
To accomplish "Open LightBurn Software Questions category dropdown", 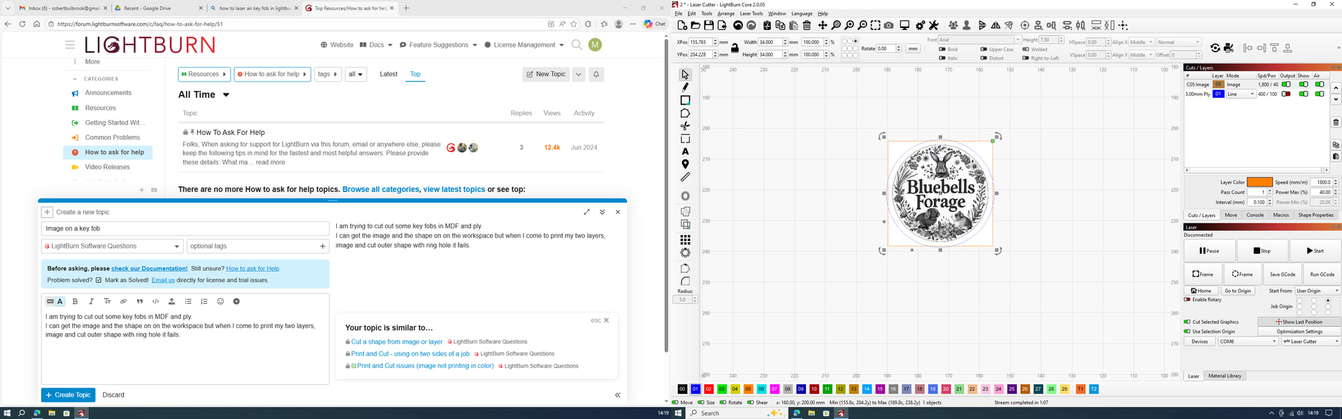I will point(113,246).
